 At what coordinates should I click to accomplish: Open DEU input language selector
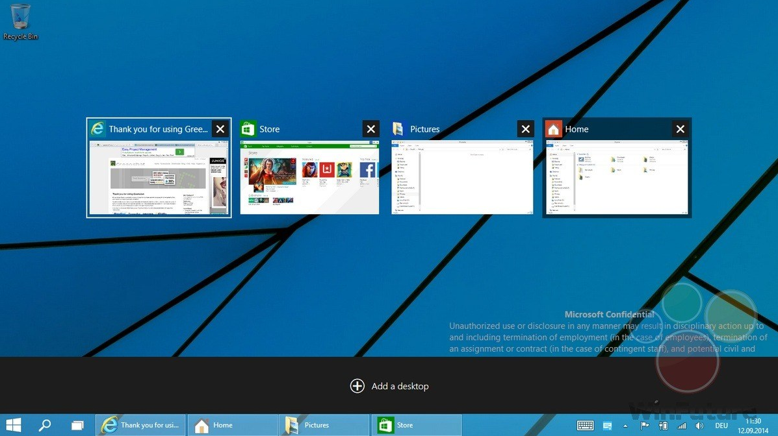(721, 426)
